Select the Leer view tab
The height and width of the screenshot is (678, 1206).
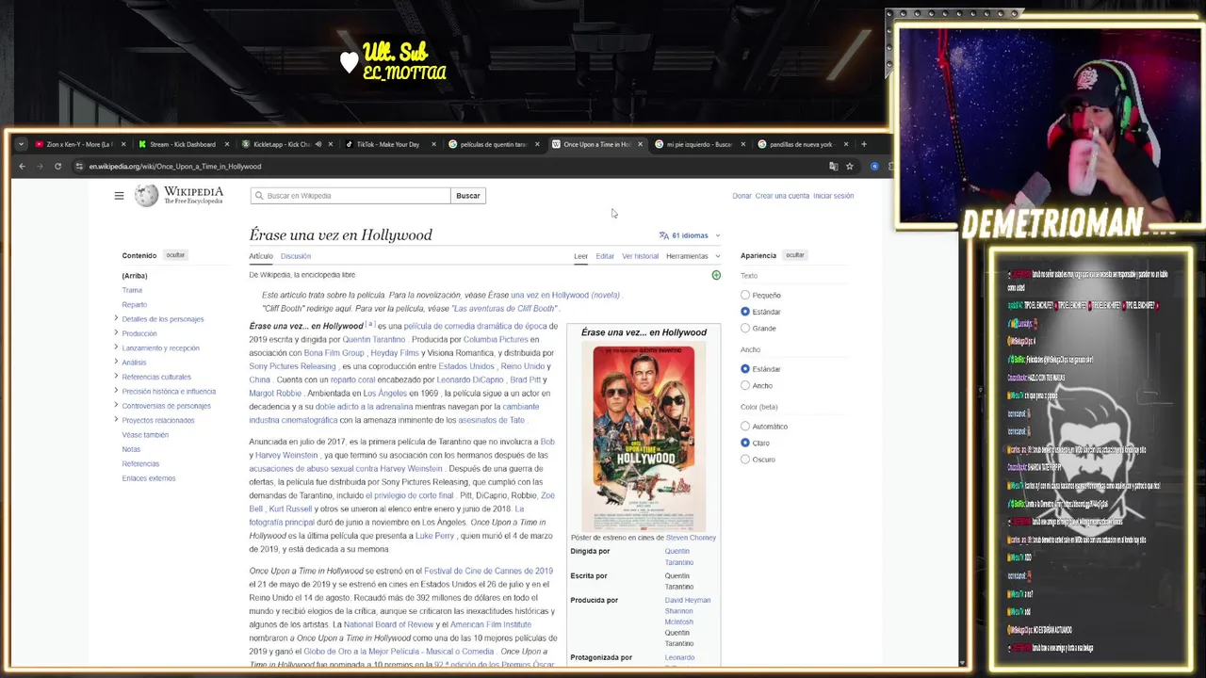pos(580,256)
